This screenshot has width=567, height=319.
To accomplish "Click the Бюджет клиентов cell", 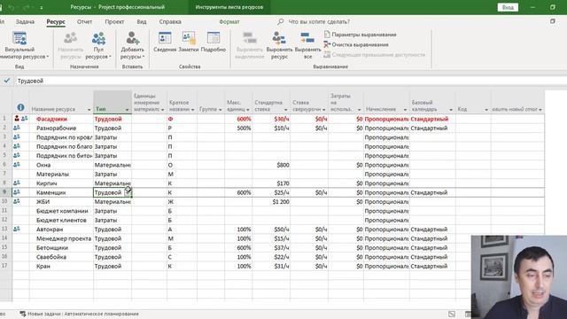I will pyautogui.click(x=61, y=220).
